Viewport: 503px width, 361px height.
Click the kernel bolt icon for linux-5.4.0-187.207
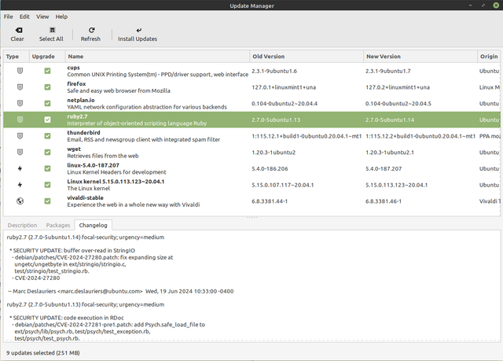pyautogui.click(x=20, y=168)
